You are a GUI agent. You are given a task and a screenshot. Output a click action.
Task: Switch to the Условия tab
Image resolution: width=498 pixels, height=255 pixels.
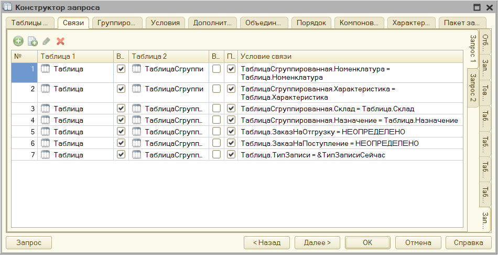click(x=165, y=23)
